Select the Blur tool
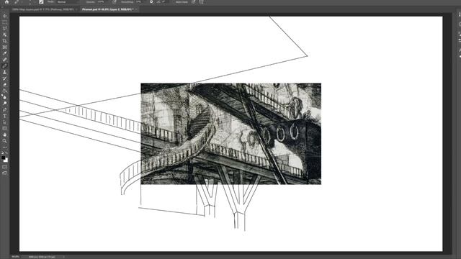 pyautogui.click(x=4, y=97)
